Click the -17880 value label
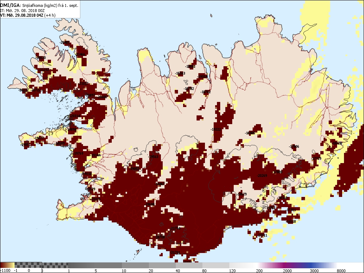364x273 pixels. coord(277,172)
